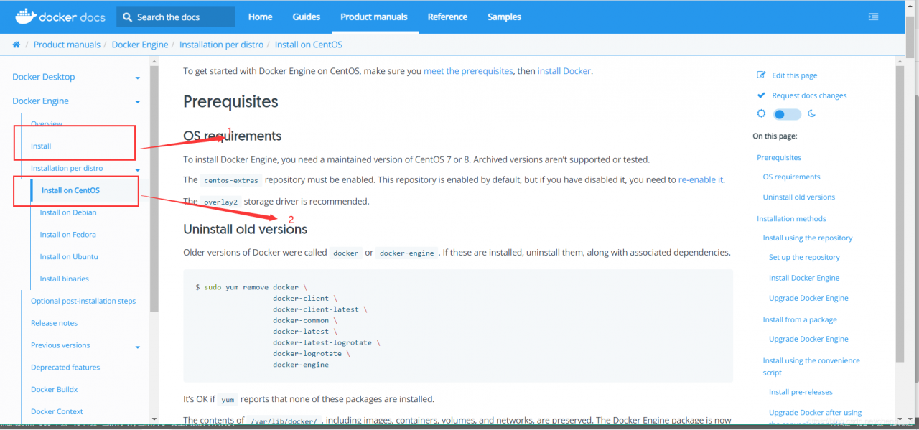Click the Request docs changes checkmark icon
Viewport: 919px width, 430px height.
[x=762, y=95]
